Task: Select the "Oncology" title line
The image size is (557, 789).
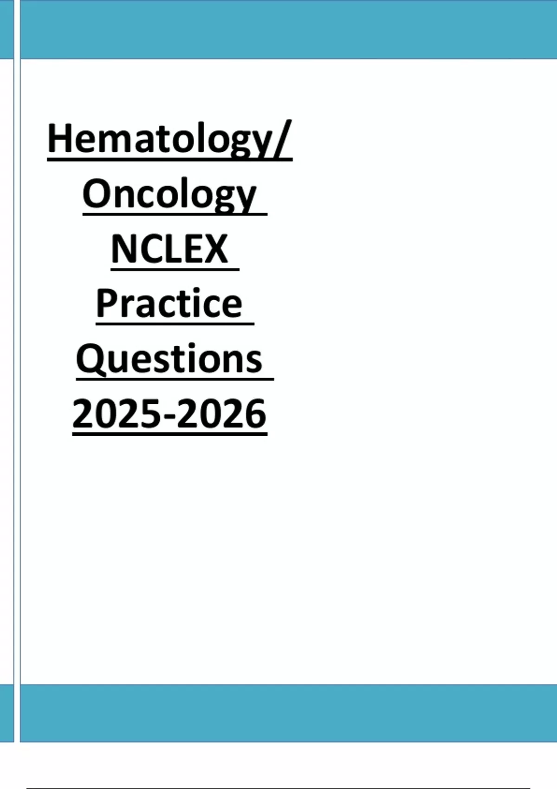Action: click(x=169, y=194)
